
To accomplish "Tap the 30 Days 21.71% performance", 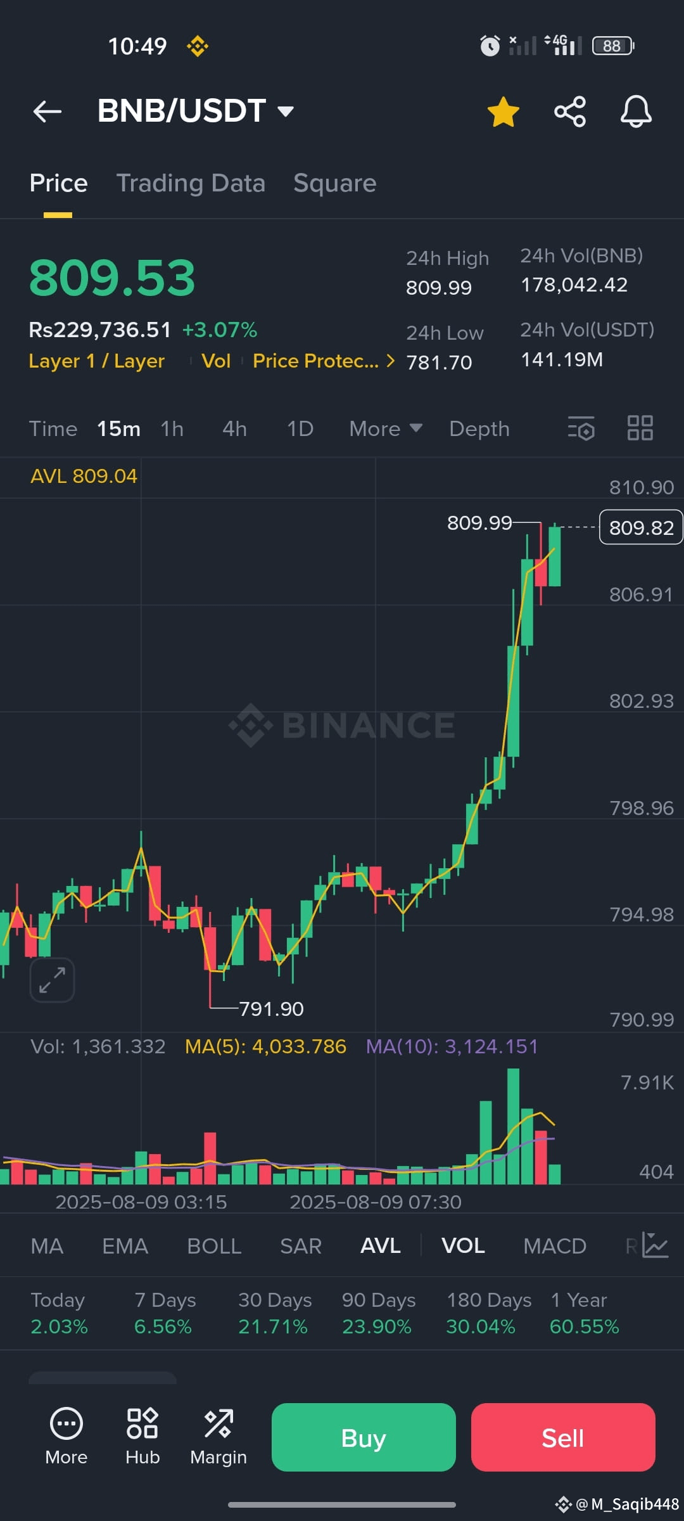I will pyautogui.click(x=275, y=1313).
